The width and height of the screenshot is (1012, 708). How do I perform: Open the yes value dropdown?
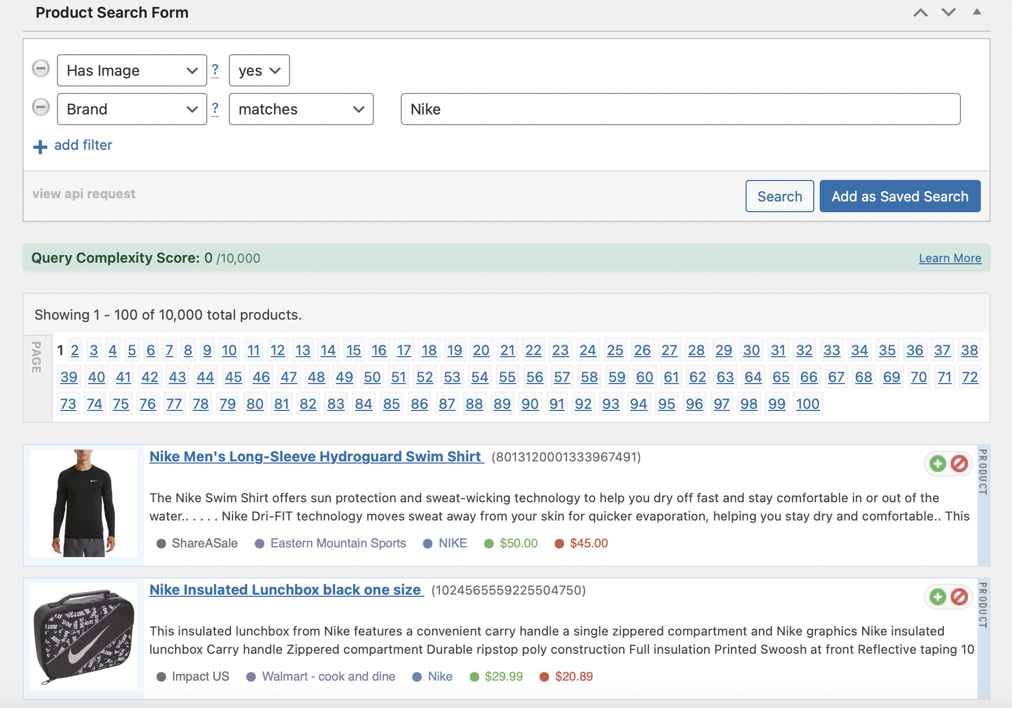point(259,70)
